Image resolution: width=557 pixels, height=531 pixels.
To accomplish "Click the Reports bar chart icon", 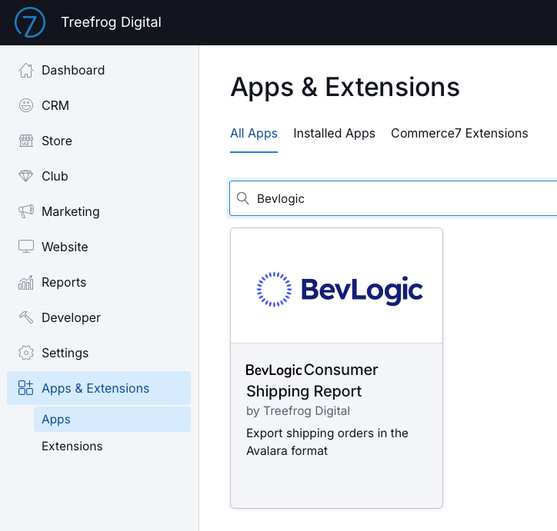I will click(x=26, y=282).
